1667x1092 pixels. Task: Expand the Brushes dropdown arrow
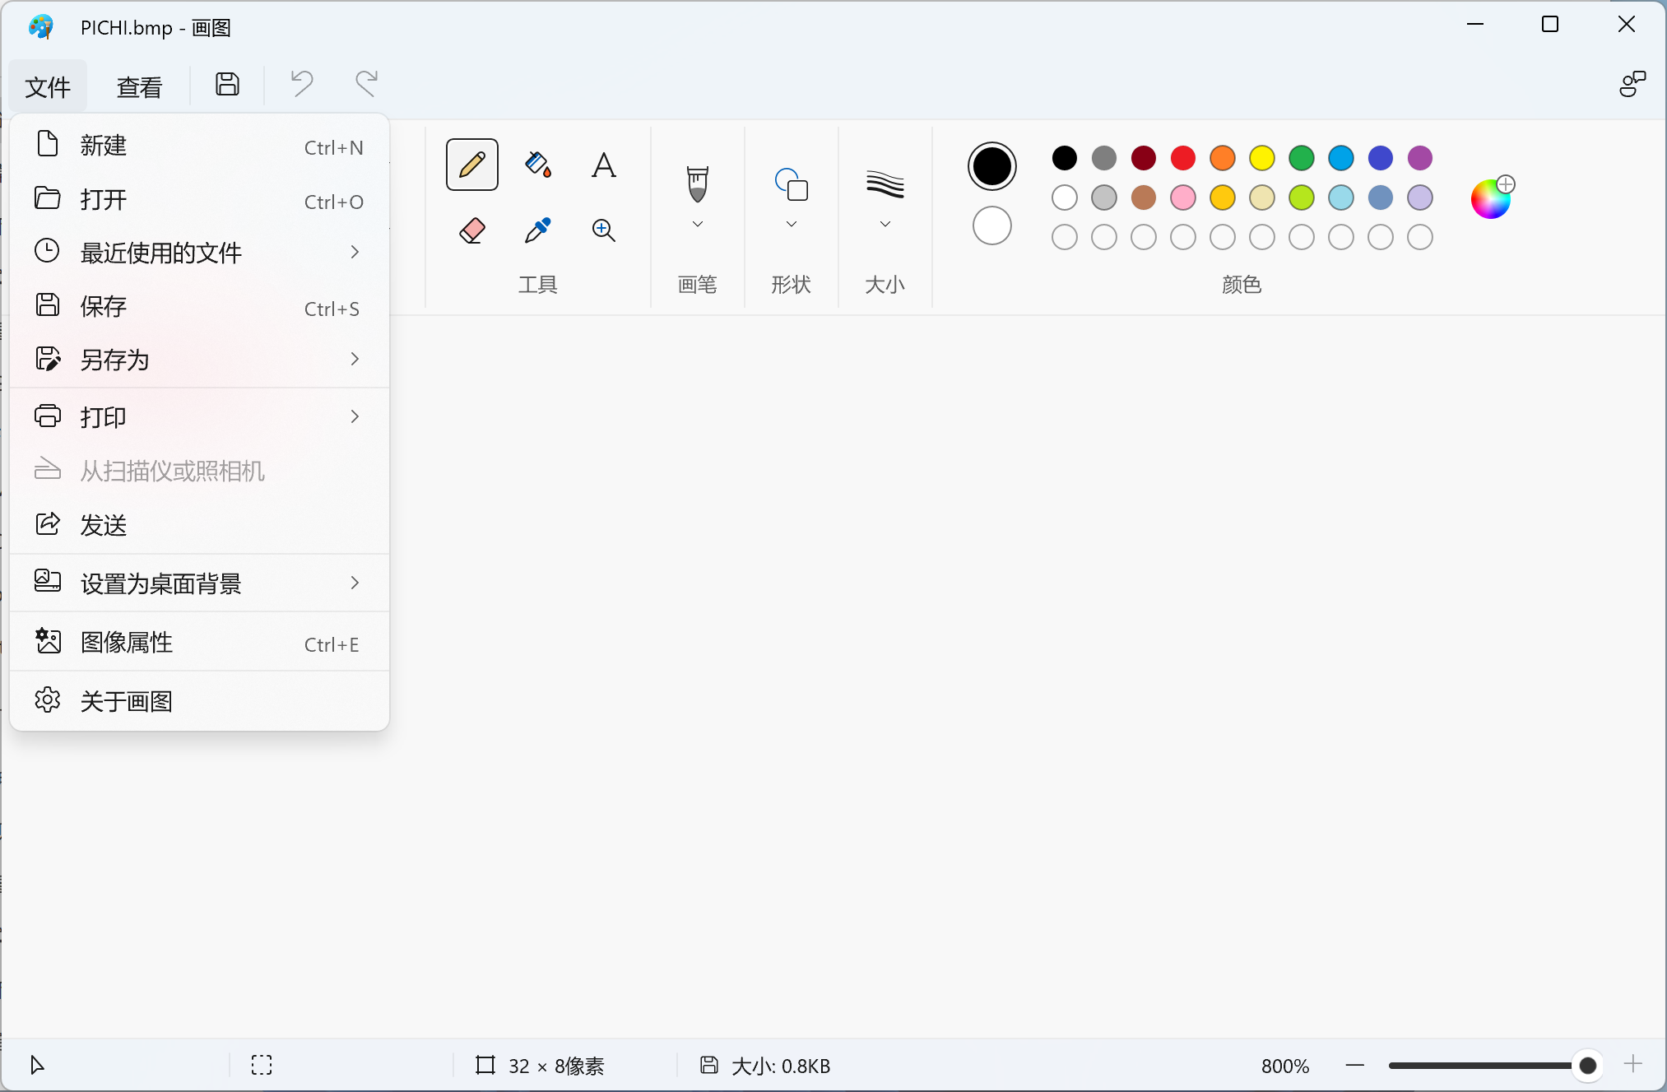pos(697,224)
